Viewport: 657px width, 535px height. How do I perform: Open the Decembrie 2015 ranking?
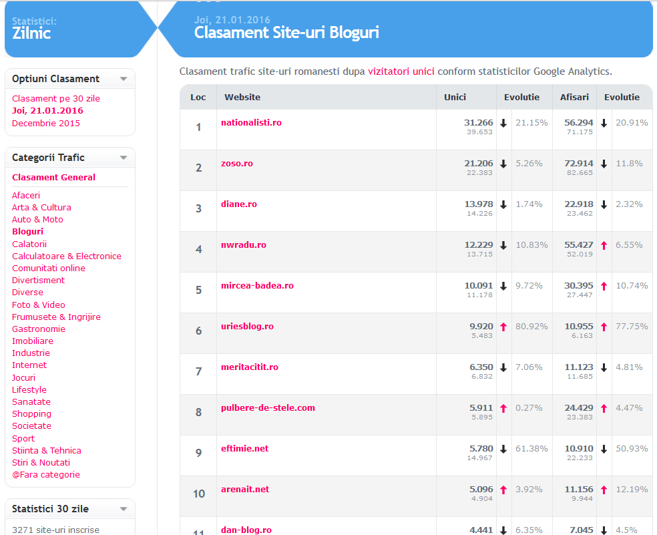click(x=46, y=124)
